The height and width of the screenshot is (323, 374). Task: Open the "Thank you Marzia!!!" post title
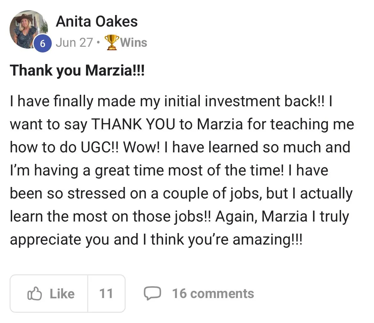tap(77, 70)
